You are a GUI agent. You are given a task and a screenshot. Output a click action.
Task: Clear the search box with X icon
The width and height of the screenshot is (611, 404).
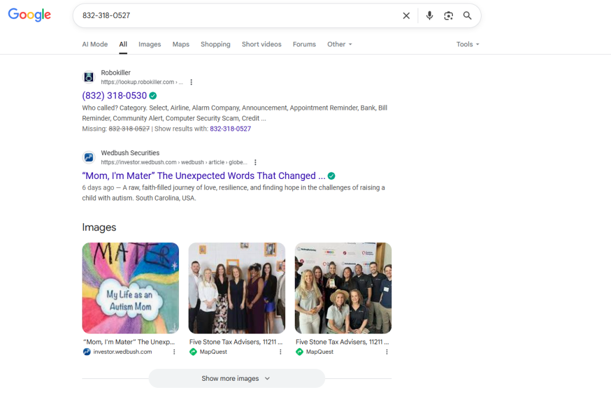point(406,16)
